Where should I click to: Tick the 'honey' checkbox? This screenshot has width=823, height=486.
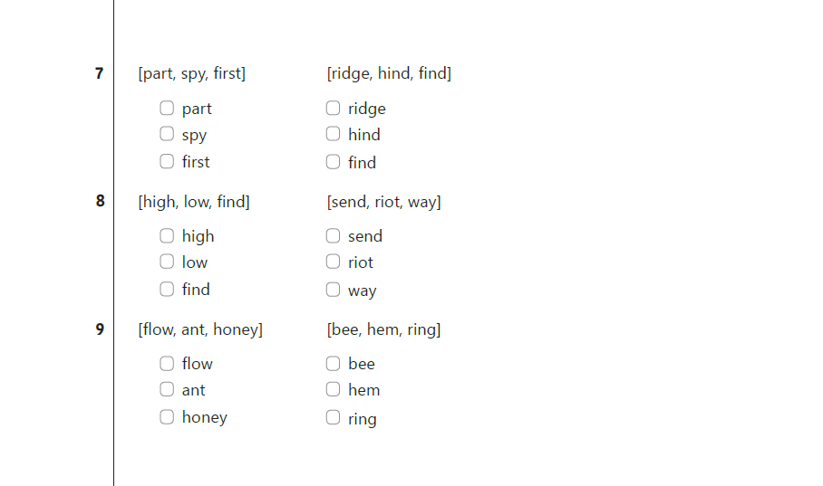click(x=167, y=416)
